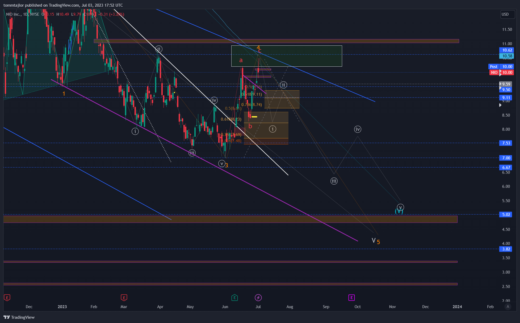Select the 9.11 price label
520x323 pixels.
pos(506,98)
